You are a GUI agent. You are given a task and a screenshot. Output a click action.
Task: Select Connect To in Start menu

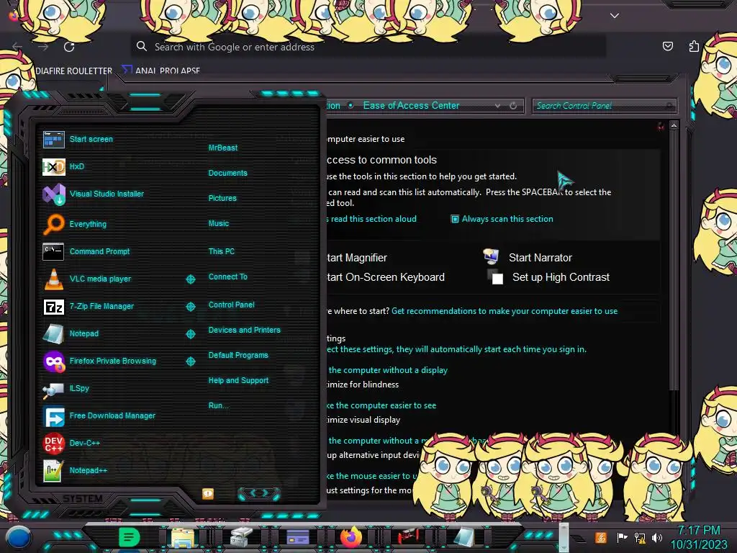(227, 277)
